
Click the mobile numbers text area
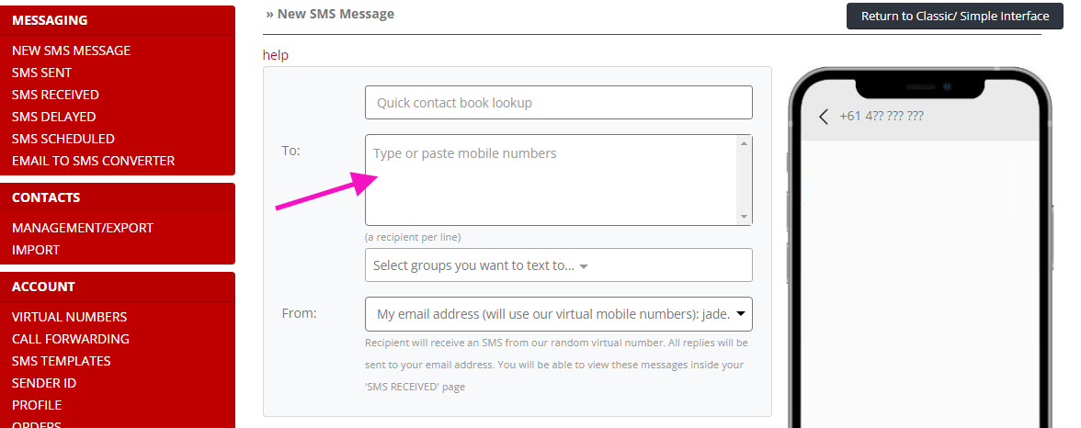pyautogui.click(x=552, y=180)
